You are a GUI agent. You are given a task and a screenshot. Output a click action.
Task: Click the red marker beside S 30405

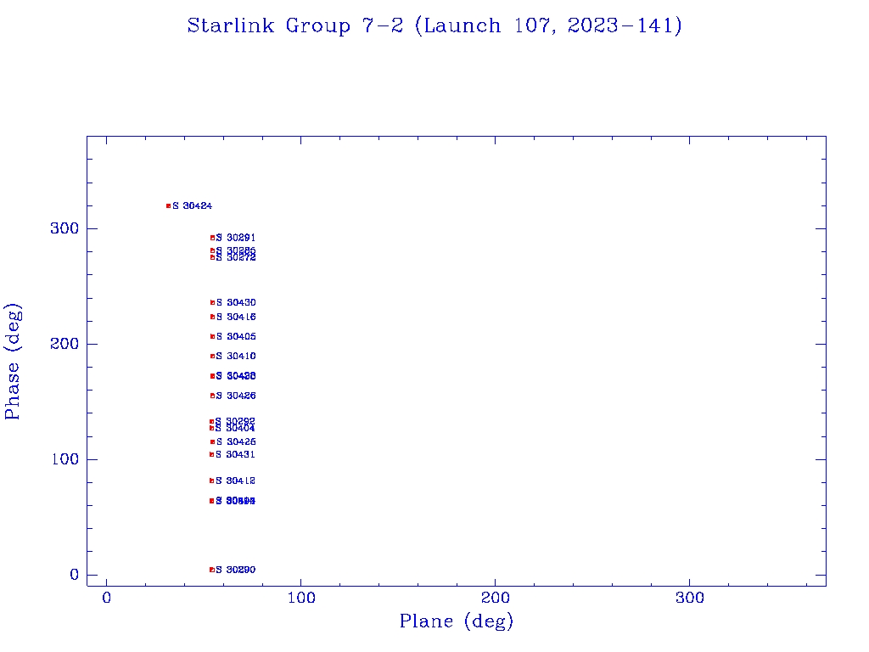coord(212,336)
